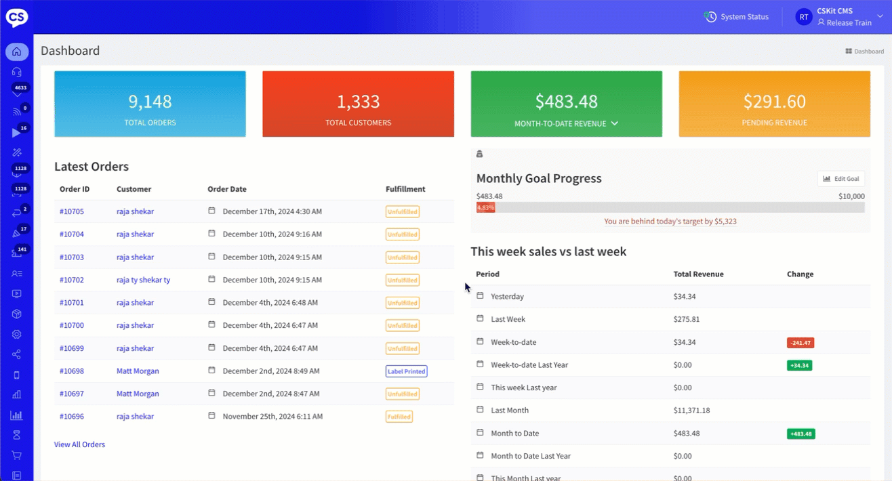Screen dimensions: 892x481
Task: Open order #10705 link
Action: coord(72,211)
